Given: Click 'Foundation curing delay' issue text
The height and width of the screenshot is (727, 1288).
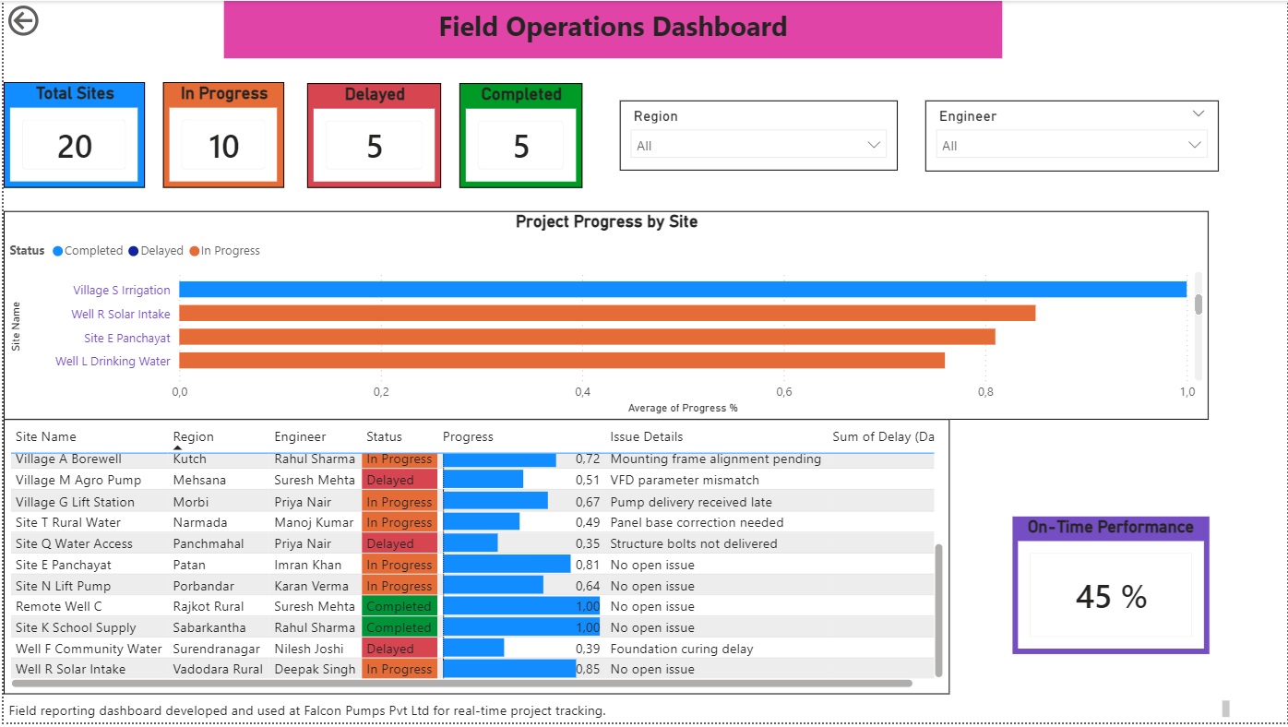Looking at the screenshot, I should 682,649.
